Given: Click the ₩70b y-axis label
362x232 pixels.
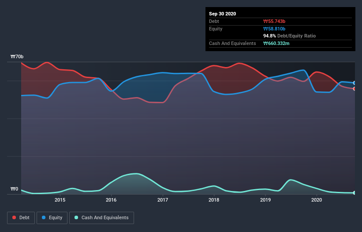Looking at the screenshot, I should pyautogui.click(x=17, y=56).
